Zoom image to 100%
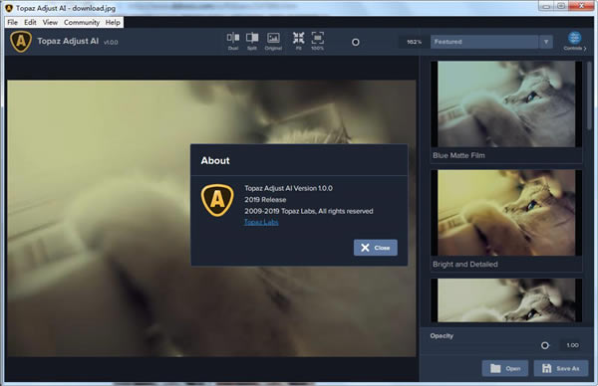Screen dimensions: 598x386 click(x=317, y=41)
